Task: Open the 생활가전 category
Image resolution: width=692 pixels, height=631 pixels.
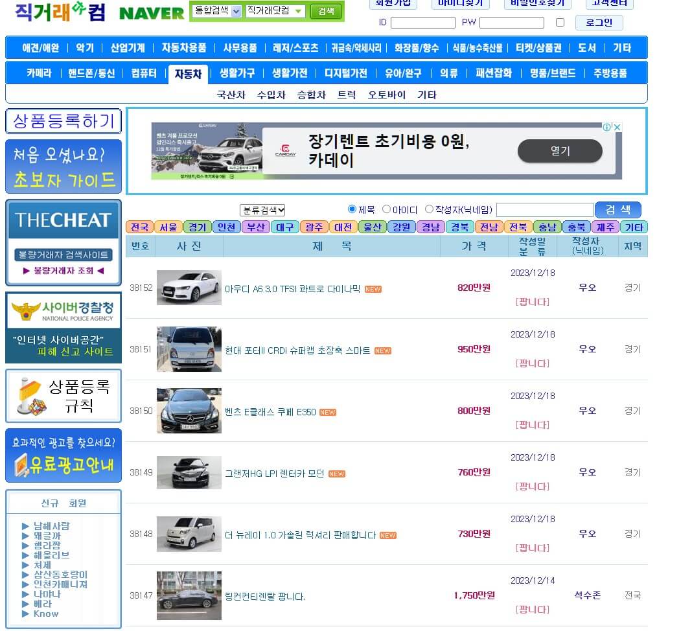Action: (290, 73)
